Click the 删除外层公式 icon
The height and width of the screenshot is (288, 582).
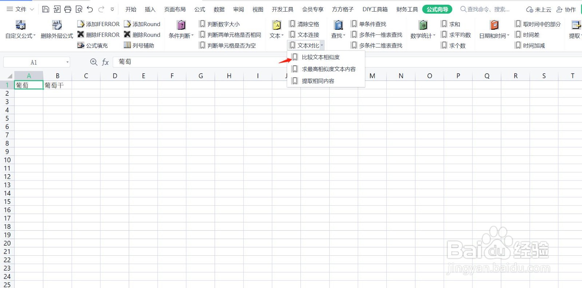click(x=57, y=25)
